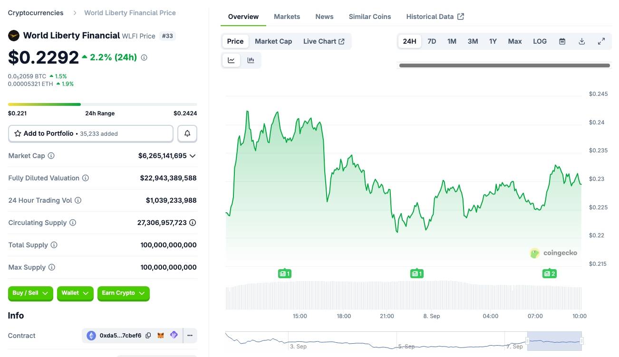The image size is (619, 357).
Task: Open Earn Crypto dropdown
Action: coord(124,293)
